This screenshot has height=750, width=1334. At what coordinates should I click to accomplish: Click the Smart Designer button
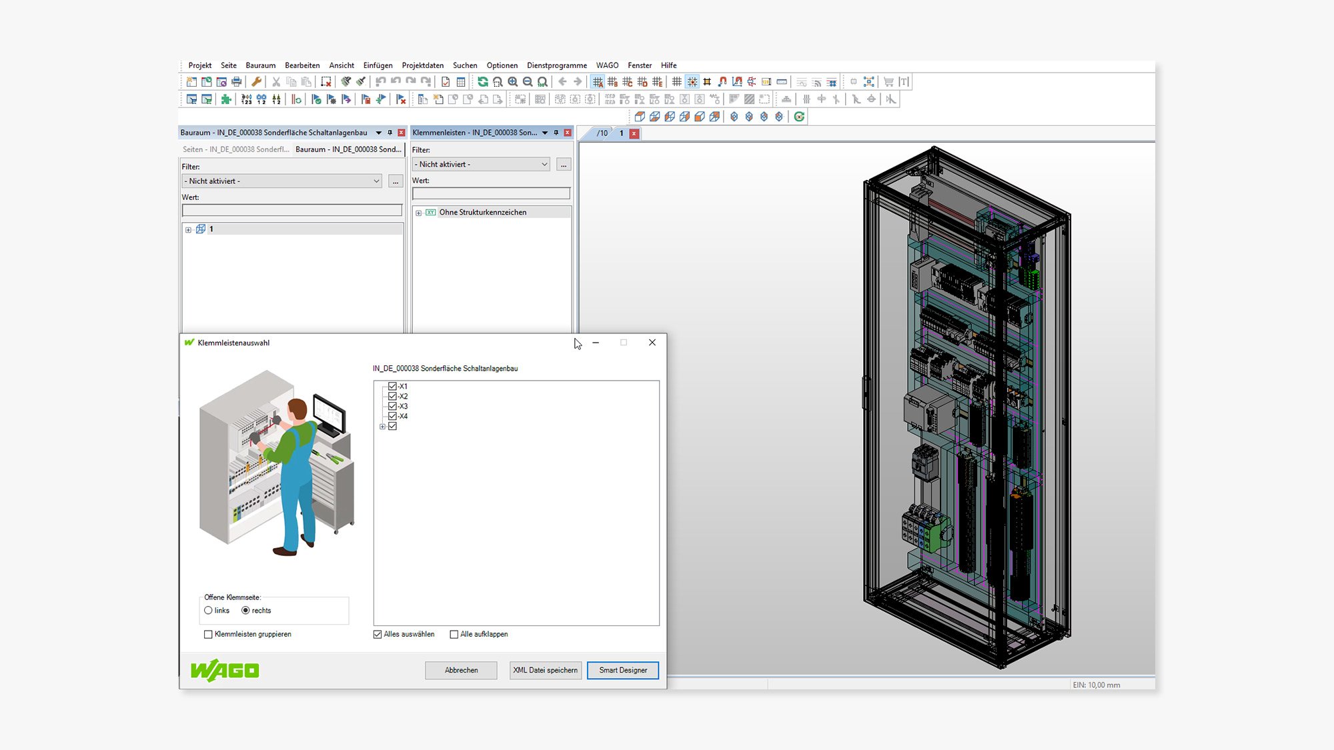622,670
